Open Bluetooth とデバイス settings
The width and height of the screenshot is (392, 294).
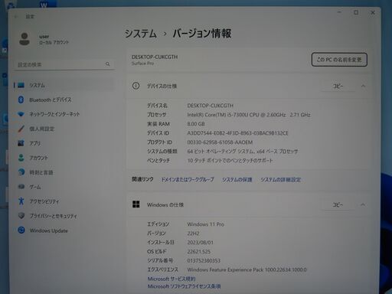coord(64,100)
